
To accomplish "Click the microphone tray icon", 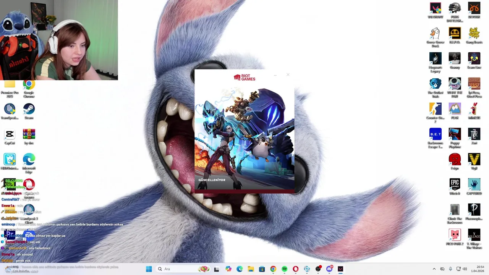I will 450,269.
